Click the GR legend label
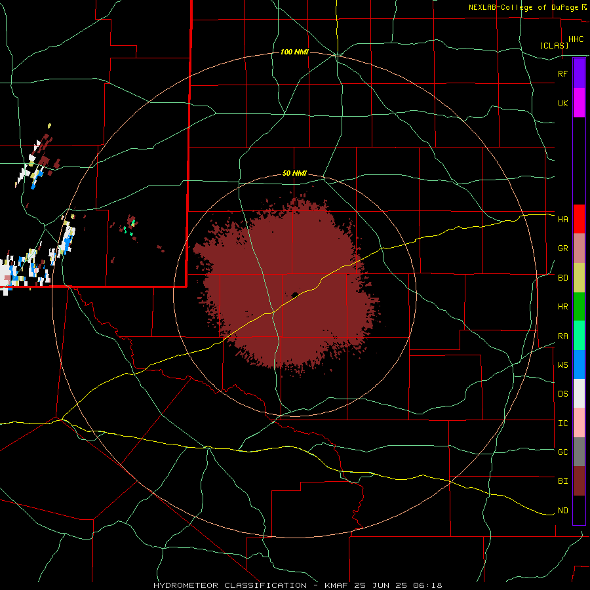 coord(562,248)
